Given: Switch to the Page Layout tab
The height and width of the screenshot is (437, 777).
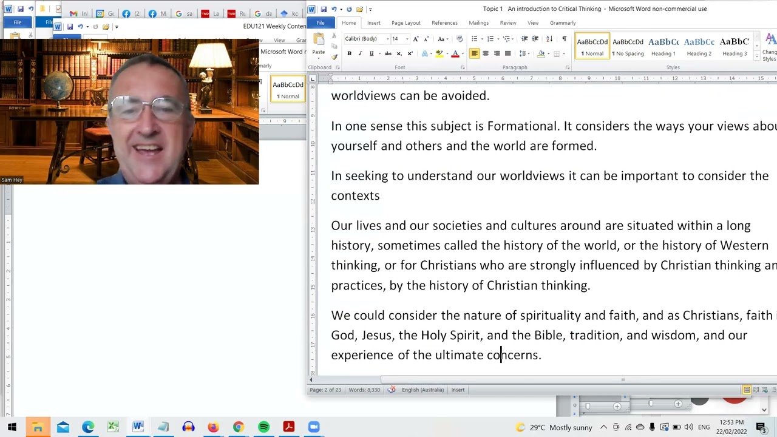Looking at the screenshot, I should point(405,23).
